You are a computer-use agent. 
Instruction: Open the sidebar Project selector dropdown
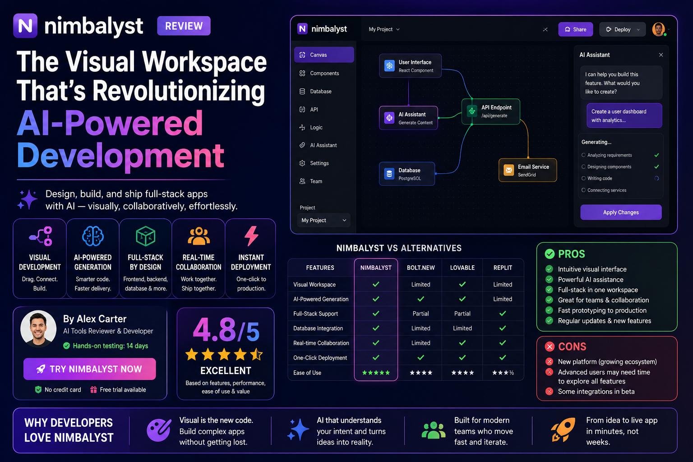tap(323, 220)
